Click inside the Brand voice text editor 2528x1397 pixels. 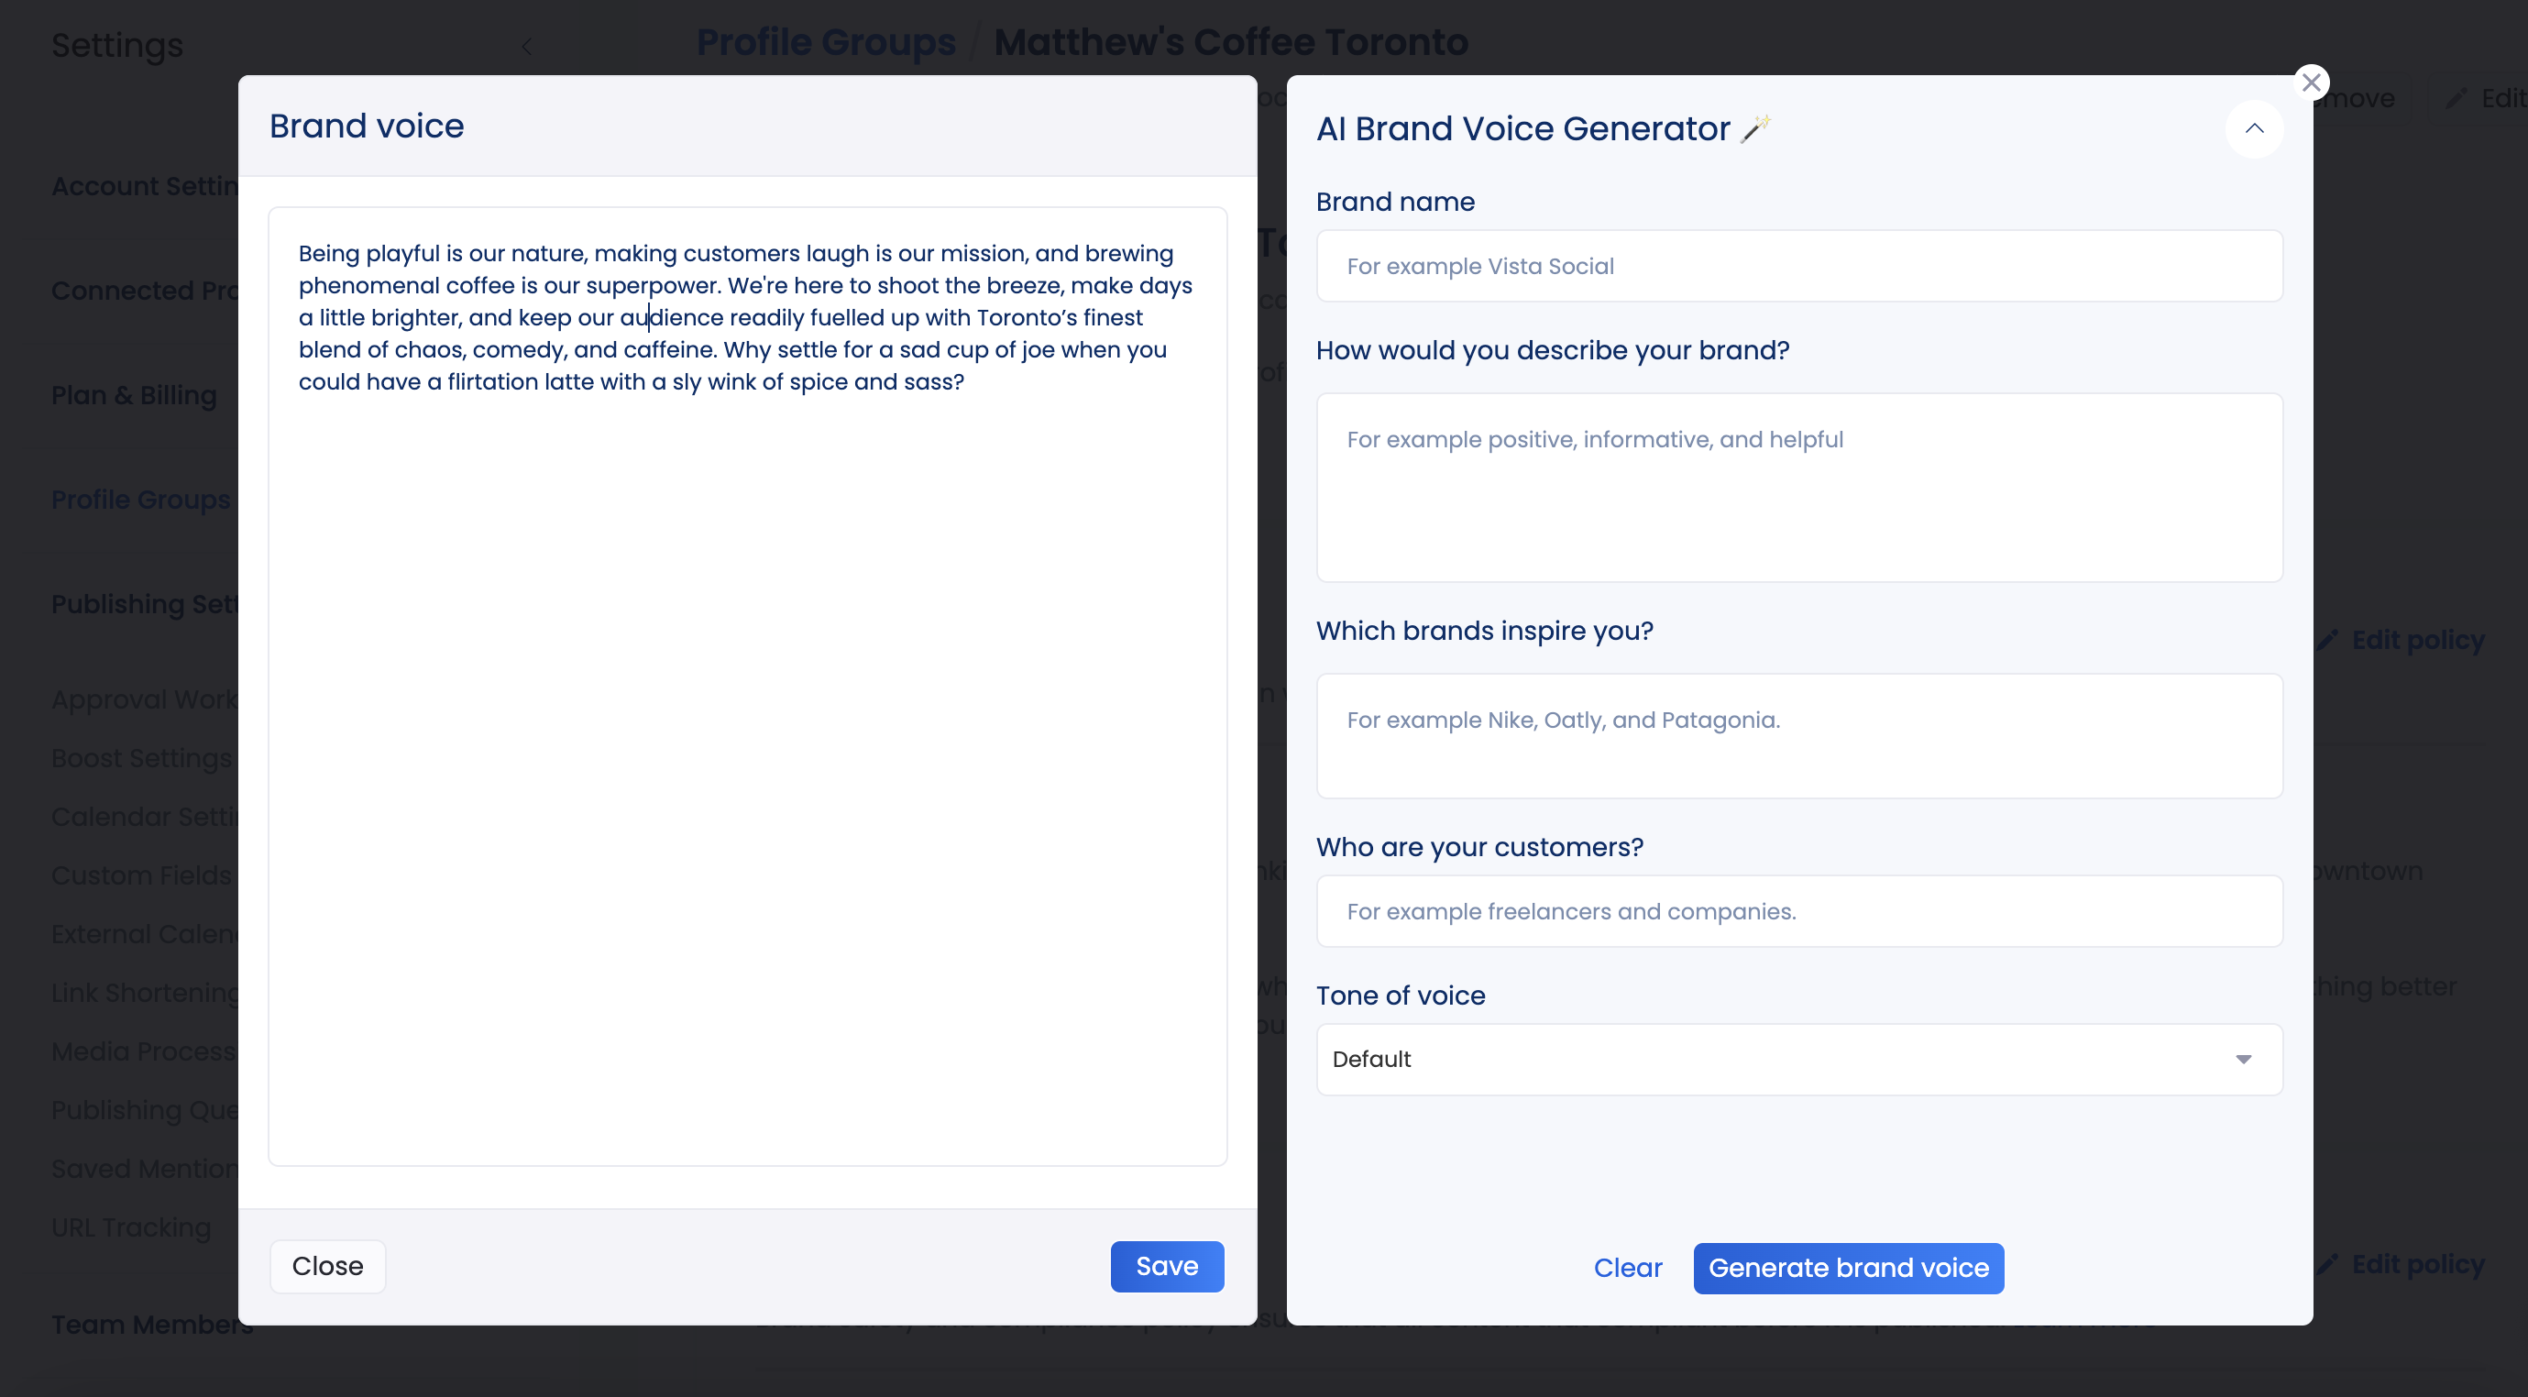[748, 687]
